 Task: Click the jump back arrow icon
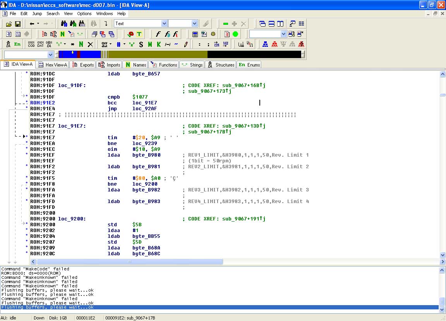pos(32,24)
